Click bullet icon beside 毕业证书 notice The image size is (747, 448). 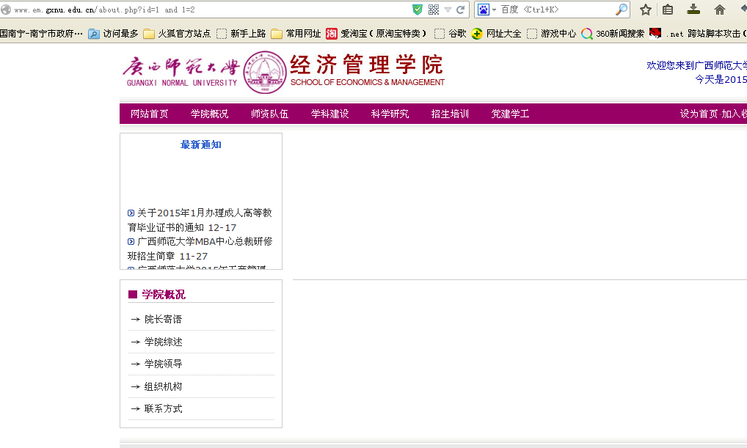(131, 213)
